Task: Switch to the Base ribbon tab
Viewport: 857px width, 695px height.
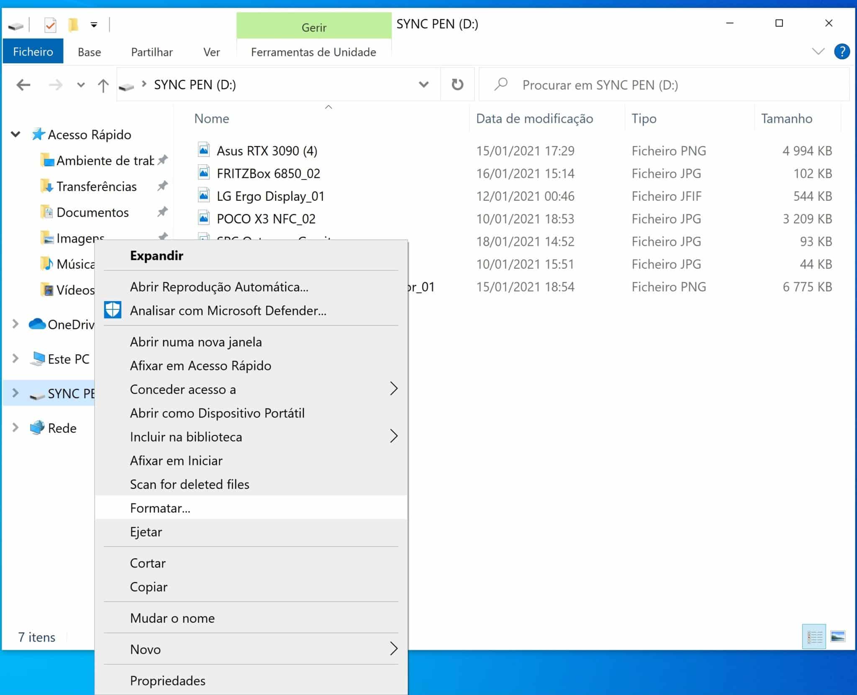Action: tap(89, 52)
